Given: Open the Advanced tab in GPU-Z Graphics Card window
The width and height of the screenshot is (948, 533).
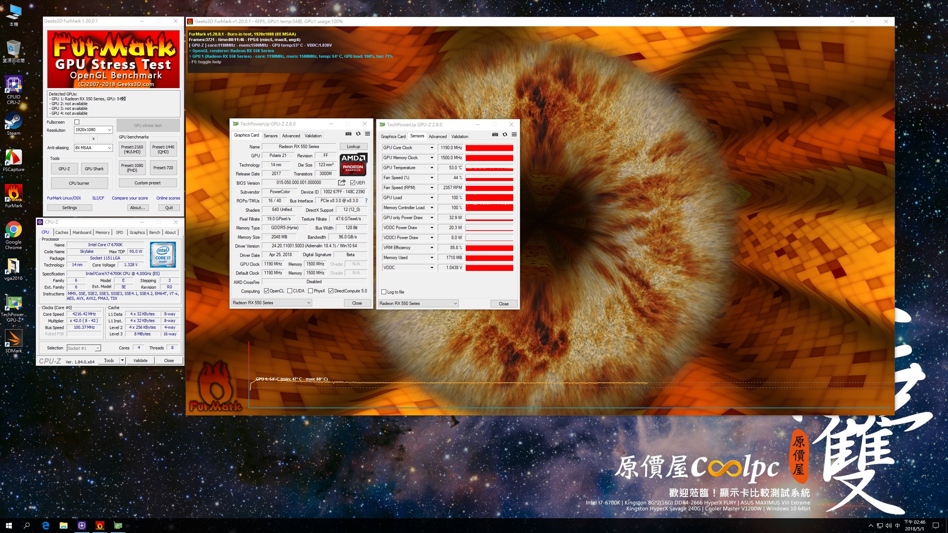Looking at the screenshot, I should pyautogui.click(x=291, y=136).
